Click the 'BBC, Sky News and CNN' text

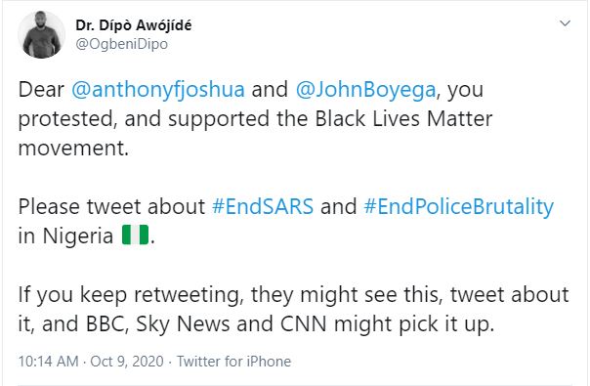pos(206,323)
